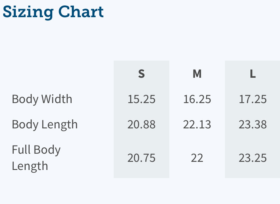Click the 22.13 body length value
The width and height of the screenshot is (280, 204).
pyautogui.click(x=197, y=124)
